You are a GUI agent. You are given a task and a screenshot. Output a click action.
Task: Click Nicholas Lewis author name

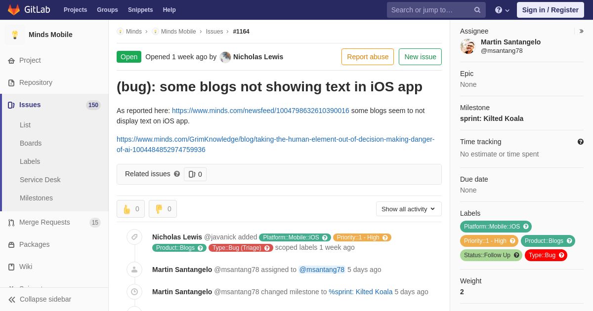click(x=258, y=57)
